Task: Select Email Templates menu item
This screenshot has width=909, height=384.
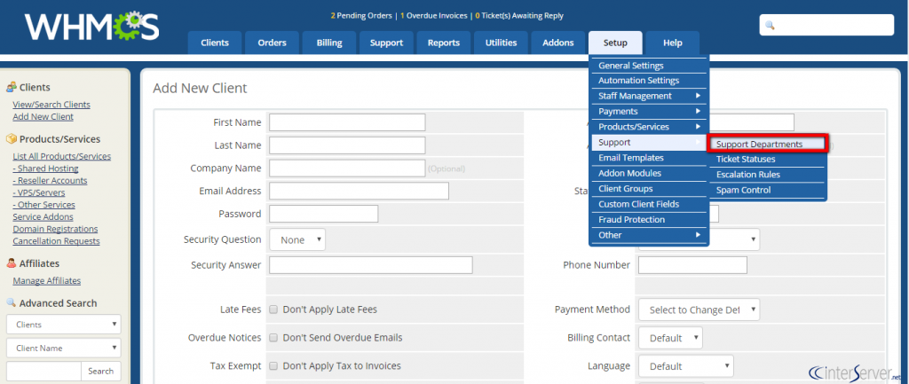Action: tap(649, 158)
